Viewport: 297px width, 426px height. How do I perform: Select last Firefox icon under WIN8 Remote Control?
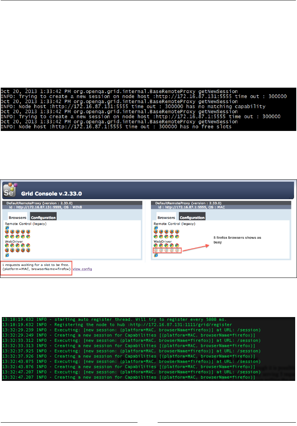28,232
